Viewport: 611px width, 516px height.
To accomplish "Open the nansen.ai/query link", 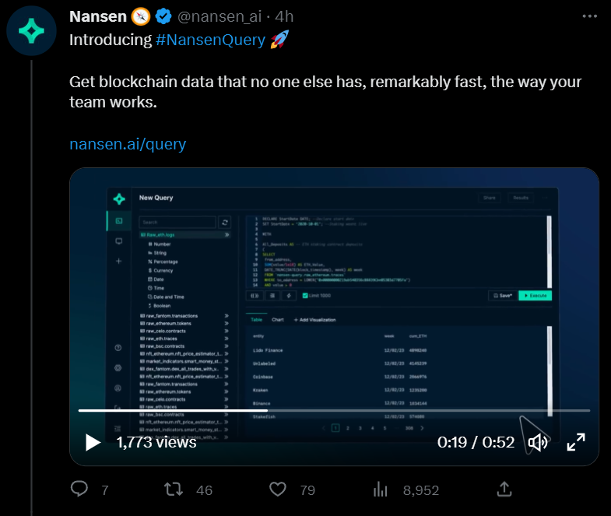I will click(x=128, y=144).
